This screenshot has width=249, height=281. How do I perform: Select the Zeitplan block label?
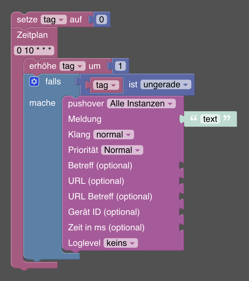(32, 35)
